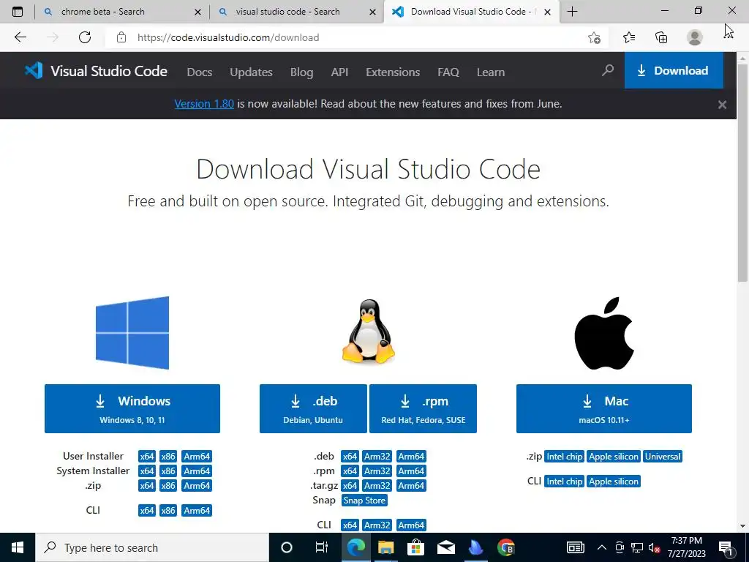
Task: Open Task View in taskbar
Action: coord(322,547)
